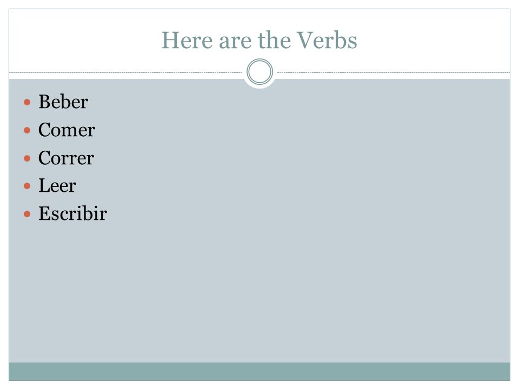
Task: Click the orange bullet next to Escribir
Action: [27, 214]
